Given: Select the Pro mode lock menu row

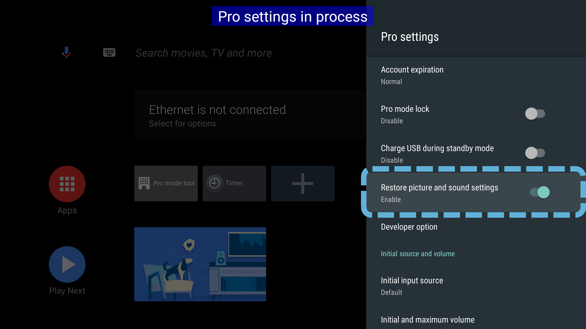Looking at the screenshot, I should [x=427, y=114].
